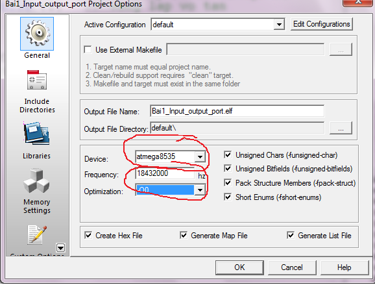This screenshot has height=285, width=375.
Task: Click the 'Frequency:' label
Action: (x=101, y=175)
